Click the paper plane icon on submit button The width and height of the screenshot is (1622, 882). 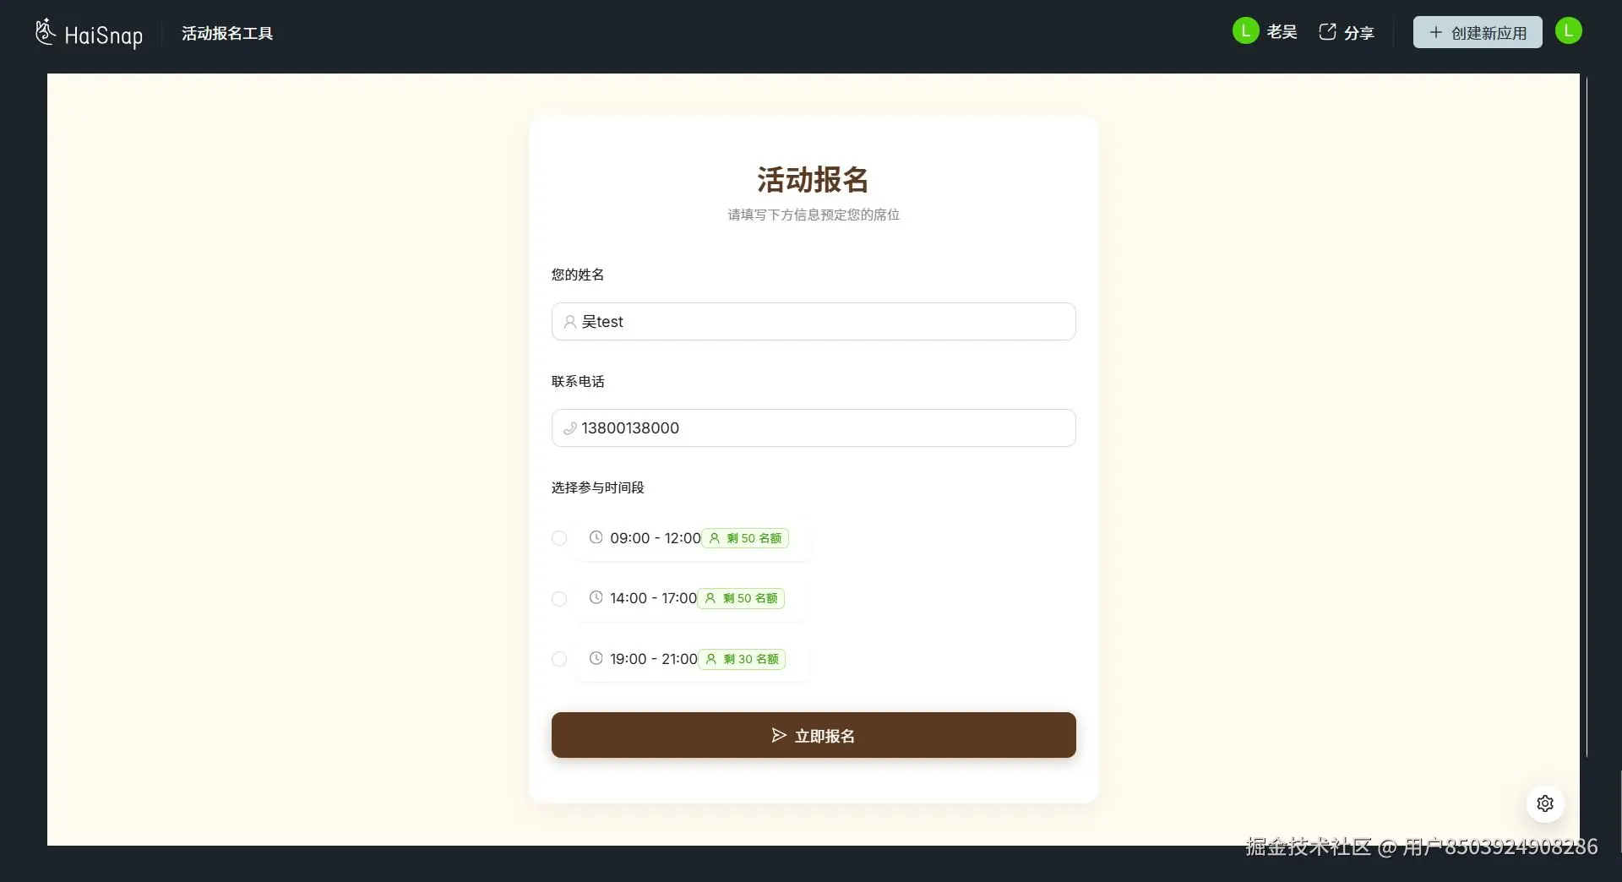pyautogui.click(x=779, y=736)
